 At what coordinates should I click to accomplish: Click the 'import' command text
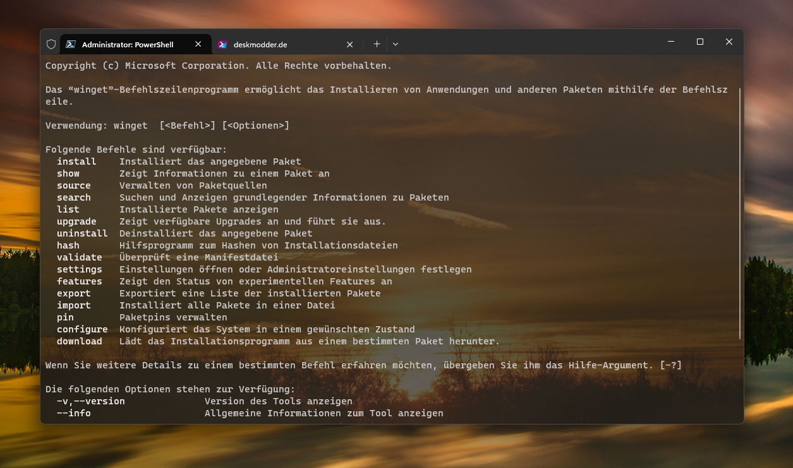[74, 305]
